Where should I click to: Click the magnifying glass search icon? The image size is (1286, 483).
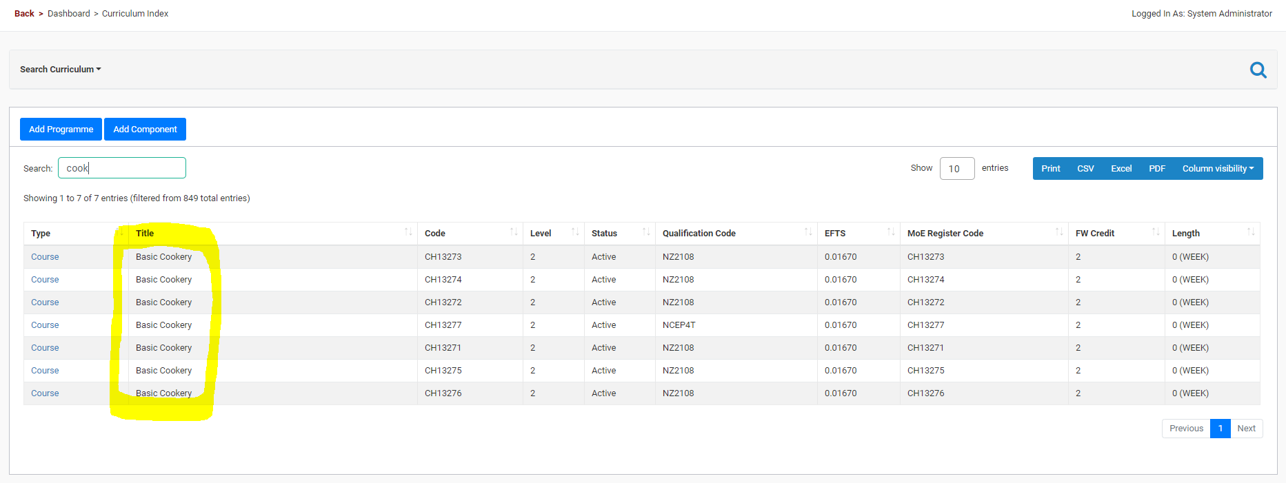[1258, 70]
